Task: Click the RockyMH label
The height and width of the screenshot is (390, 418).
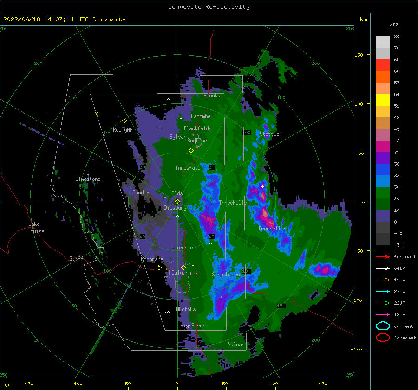Action: click(x=123, y=130)
